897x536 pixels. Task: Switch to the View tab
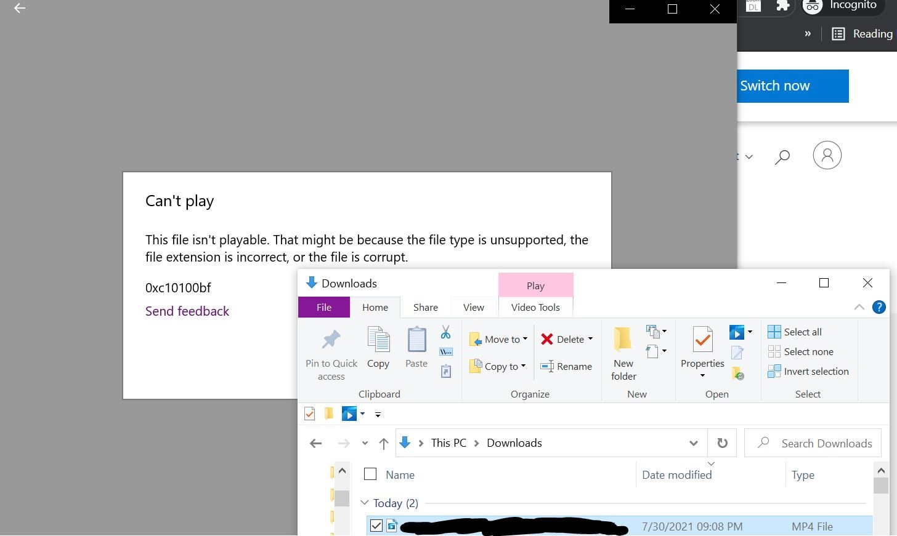coord(473,307)
